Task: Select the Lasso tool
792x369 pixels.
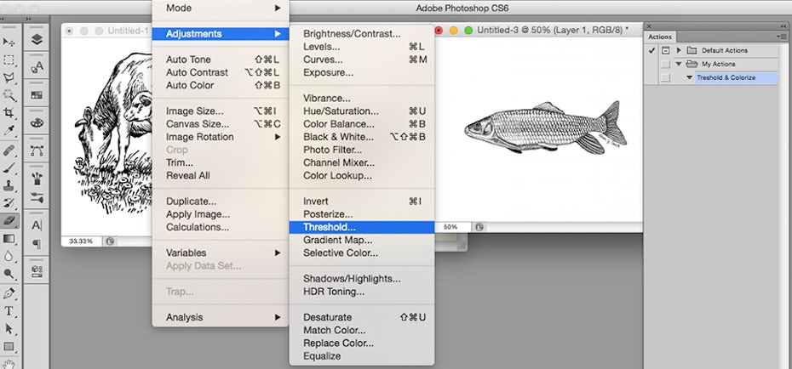Action: (x=9, y=77)
